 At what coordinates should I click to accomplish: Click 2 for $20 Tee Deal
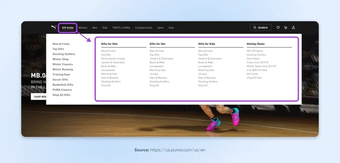tap(257, 70)
